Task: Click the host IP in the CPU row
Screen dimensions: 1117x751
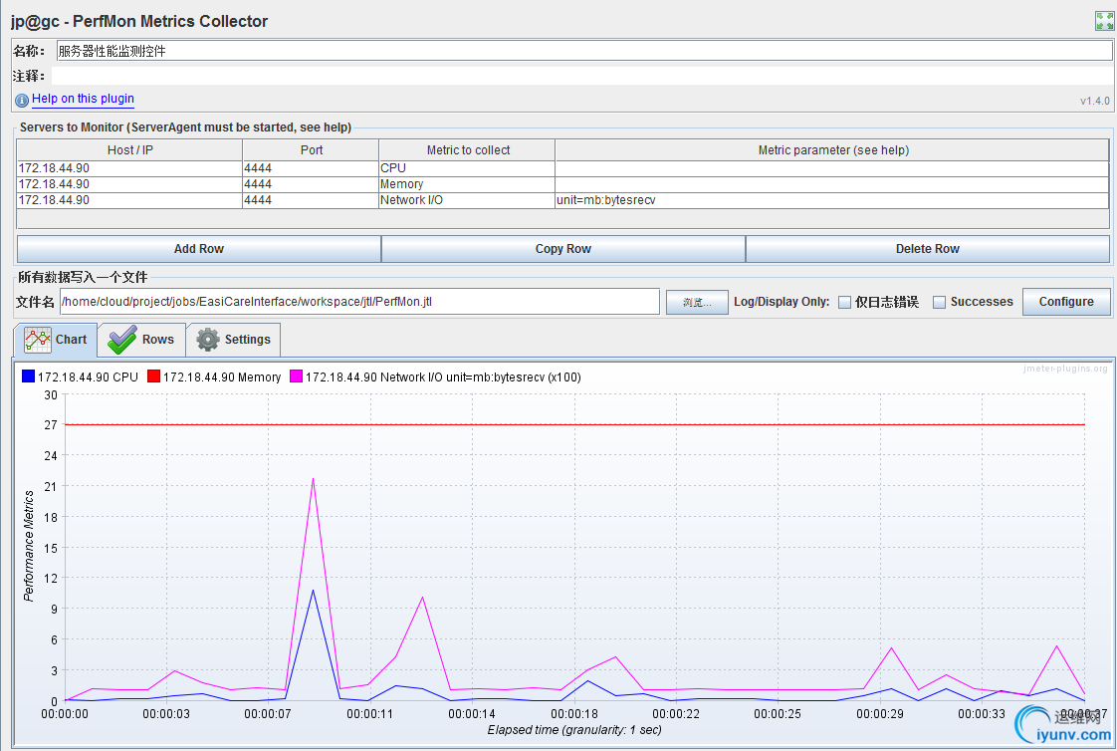Action: tap(129, 168)
